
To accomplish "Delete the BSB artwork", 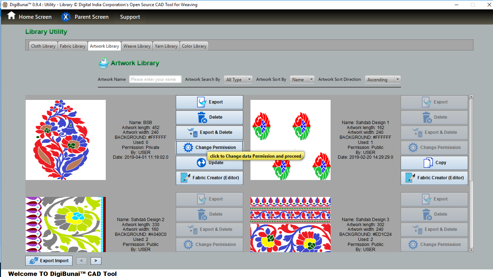I will (209, 117).
